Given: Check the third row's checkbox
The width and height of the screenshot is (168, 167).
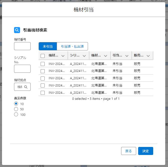Looking at the screenshot, I should tap(43, 78).
